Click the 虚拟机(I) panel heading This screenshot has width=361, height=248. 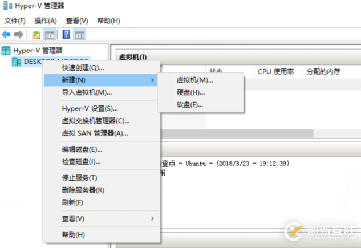coord(133,57)
